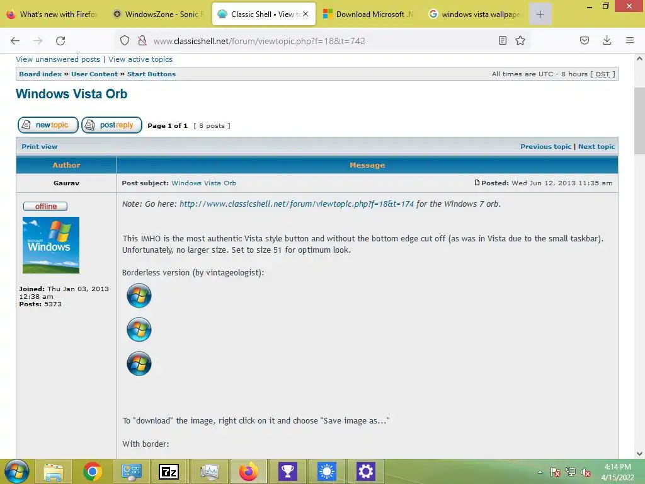Click the DST abbreviation
This screenshot has height=484, width=645.
pos(603,74)
